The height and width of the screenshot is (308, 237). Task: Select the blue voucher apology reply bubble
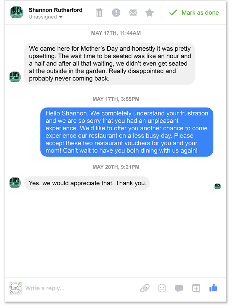point(127,132)
